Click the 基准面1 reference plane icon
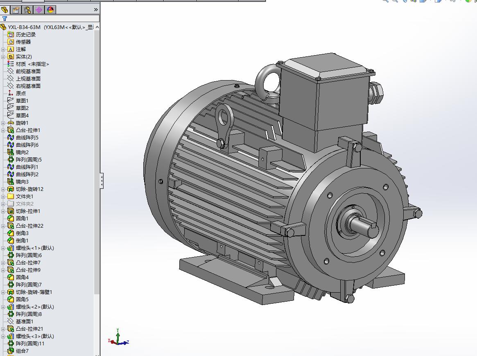 tap(11, 321)
